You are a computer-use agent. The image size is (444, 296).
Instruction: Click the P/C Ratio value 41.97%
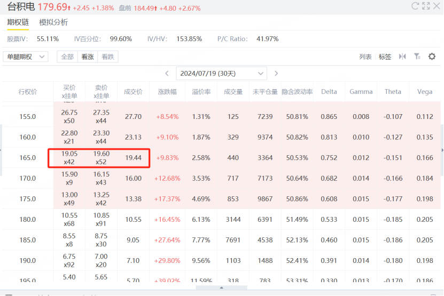[268, 39]
